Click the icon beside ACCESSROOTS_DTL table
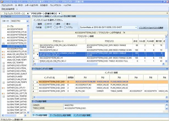The image size is (169, 121). coord(4,52)
